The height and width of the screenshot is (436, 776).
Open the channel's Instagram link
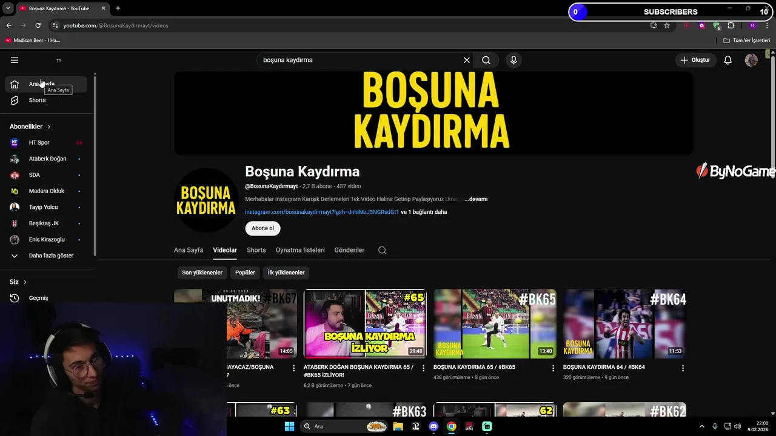pyautogui.click(x=322, y=212)
